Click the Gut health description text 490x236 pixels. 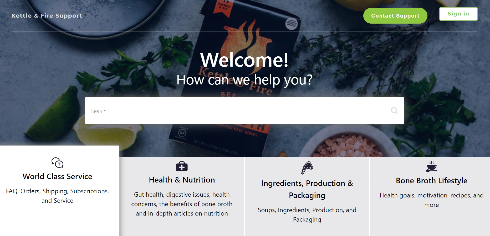[x=182, y=204]
